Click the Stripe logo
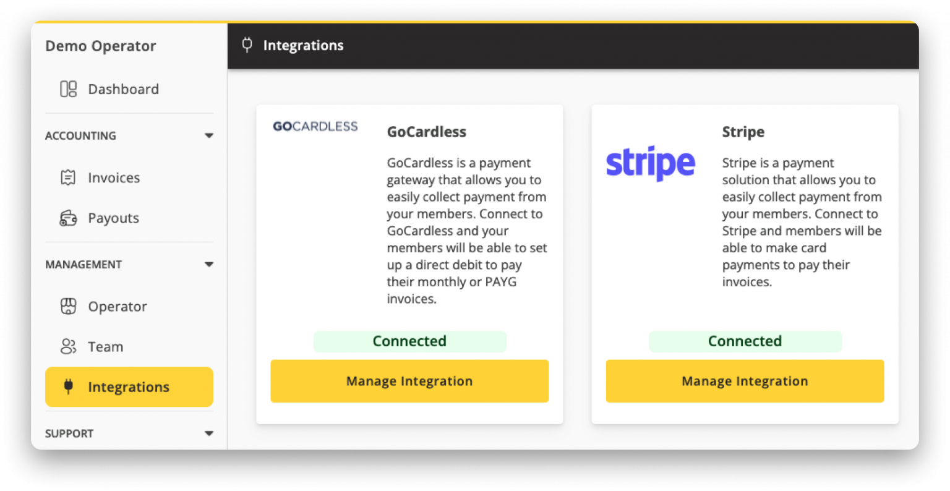950x491 pixels. coord(651,163)
